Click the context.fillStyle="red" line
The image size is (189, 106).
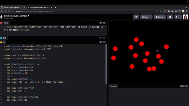(x=21, y=88)
